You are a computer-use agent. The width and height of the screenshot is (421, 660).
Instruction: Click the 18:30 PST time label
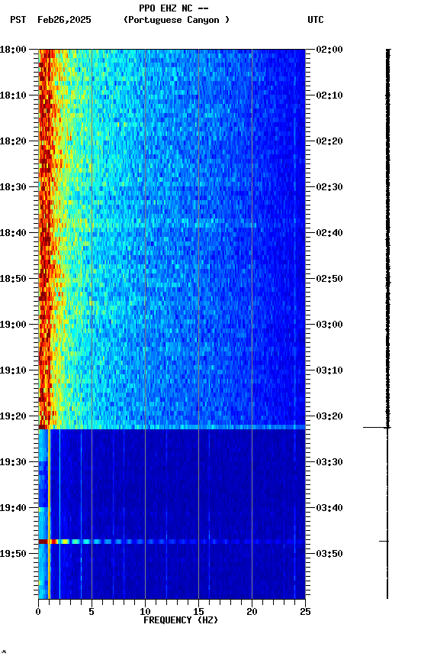[x=13, y=187]
